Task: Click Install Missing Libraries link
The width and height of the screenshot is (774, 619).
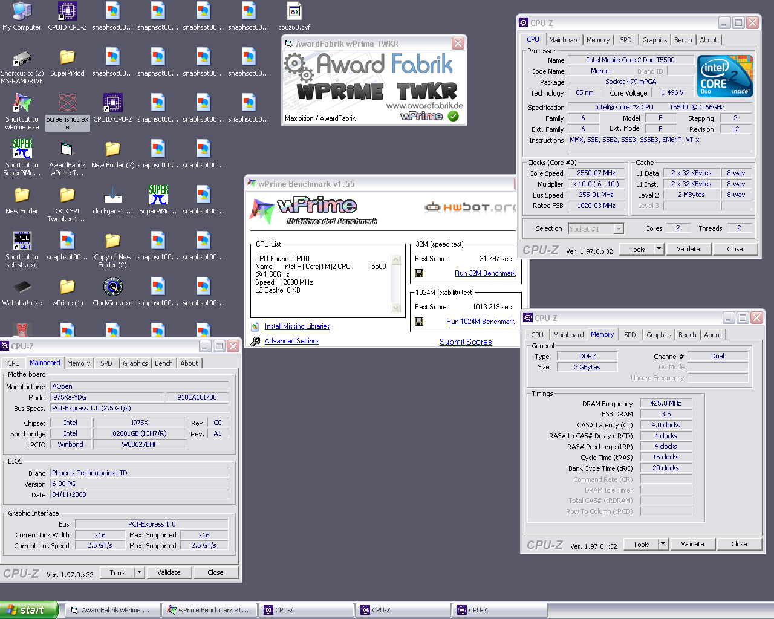Action: tap(297, 326)
